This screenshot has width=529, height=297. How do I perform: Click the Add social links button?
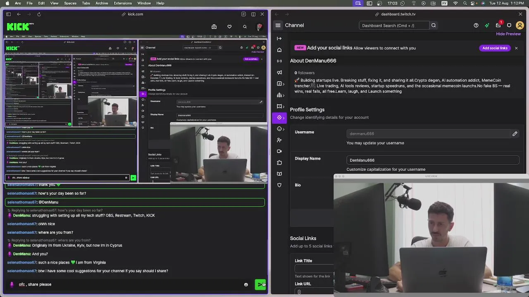495,48
